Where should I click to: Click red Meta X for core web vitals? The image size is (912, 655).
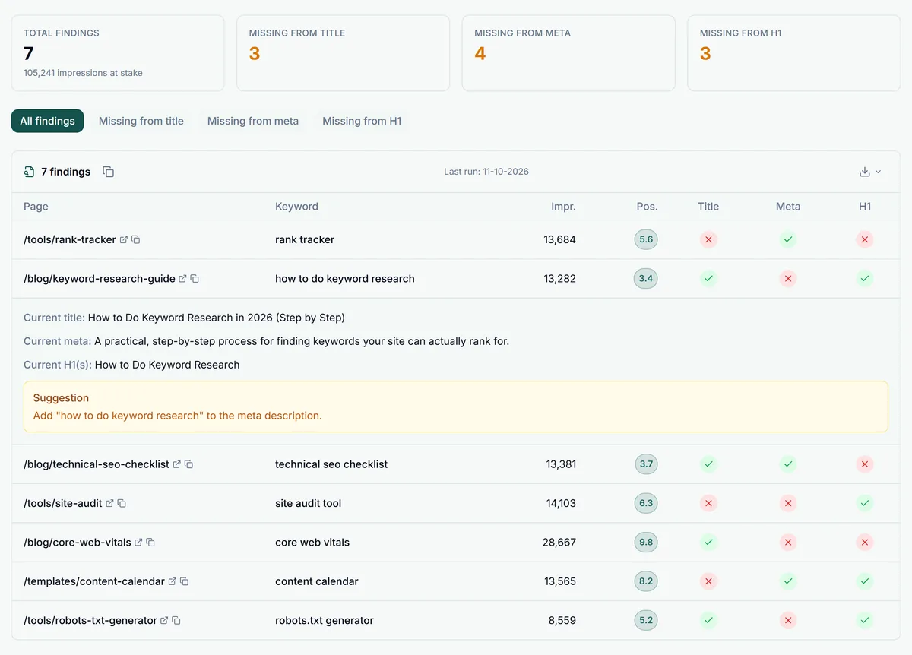point(788,543)
